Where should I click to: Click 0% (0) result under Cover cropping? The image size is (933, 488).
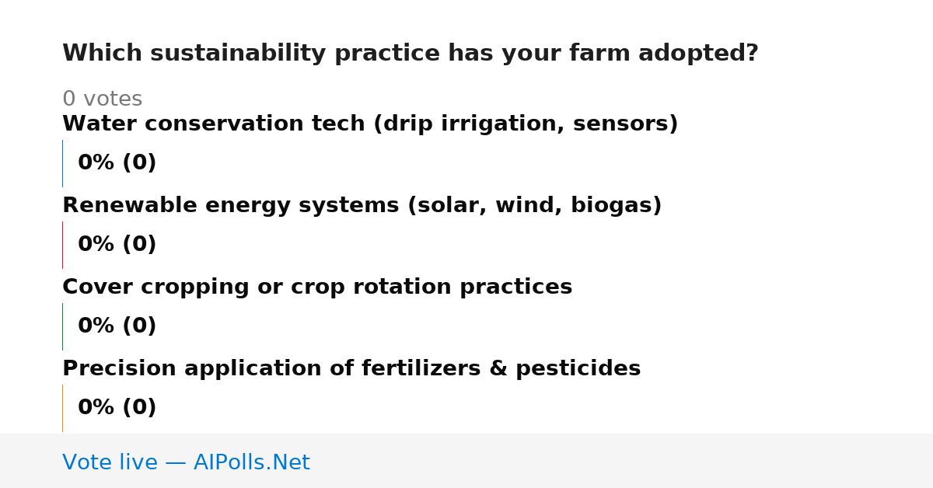117,326
